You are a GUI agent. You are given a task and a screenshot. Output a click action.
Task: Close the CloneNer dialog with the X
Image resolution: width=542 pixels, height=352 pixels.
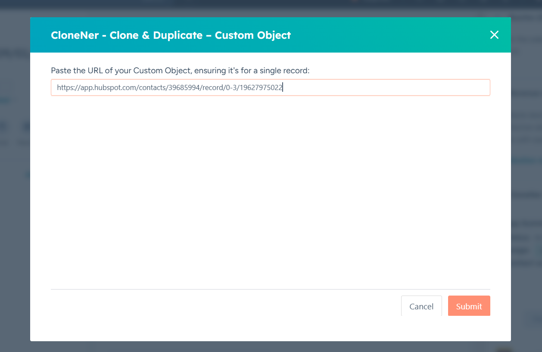click(x=494, y=35)
